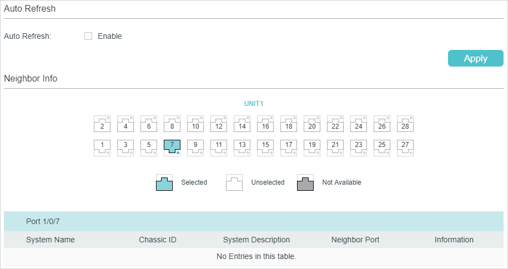The width and height of the screenshot is (508, 269).
Task: Open the UNIT1 label
Action: point(254,104)
